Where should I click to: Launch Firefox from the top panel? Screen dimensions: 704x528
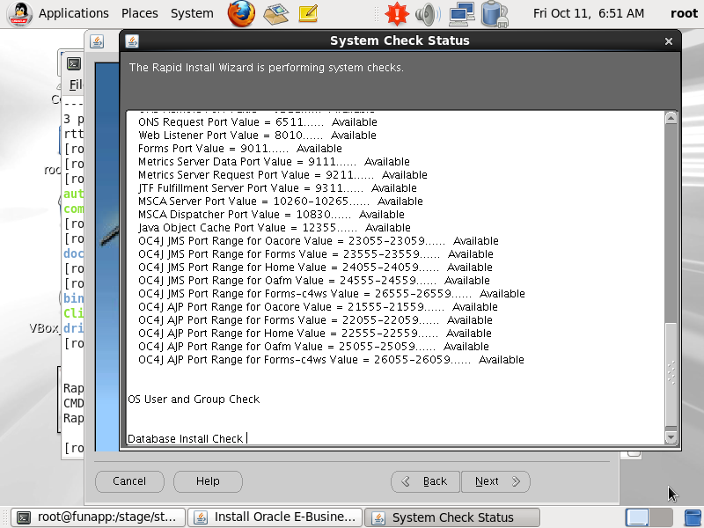coord(242,13)
